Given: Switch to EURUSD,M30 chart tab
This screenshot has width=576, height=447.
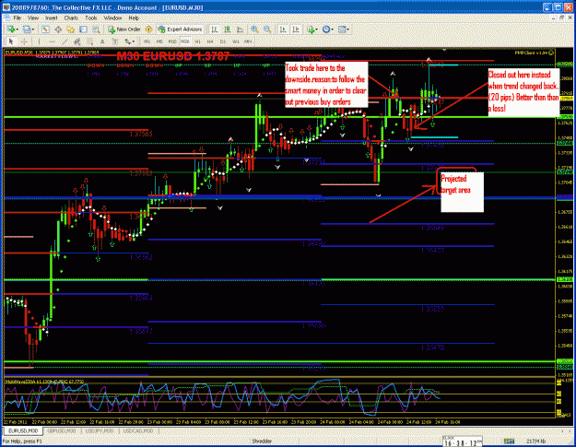Looking at the screenshot, I should (23, 430).
